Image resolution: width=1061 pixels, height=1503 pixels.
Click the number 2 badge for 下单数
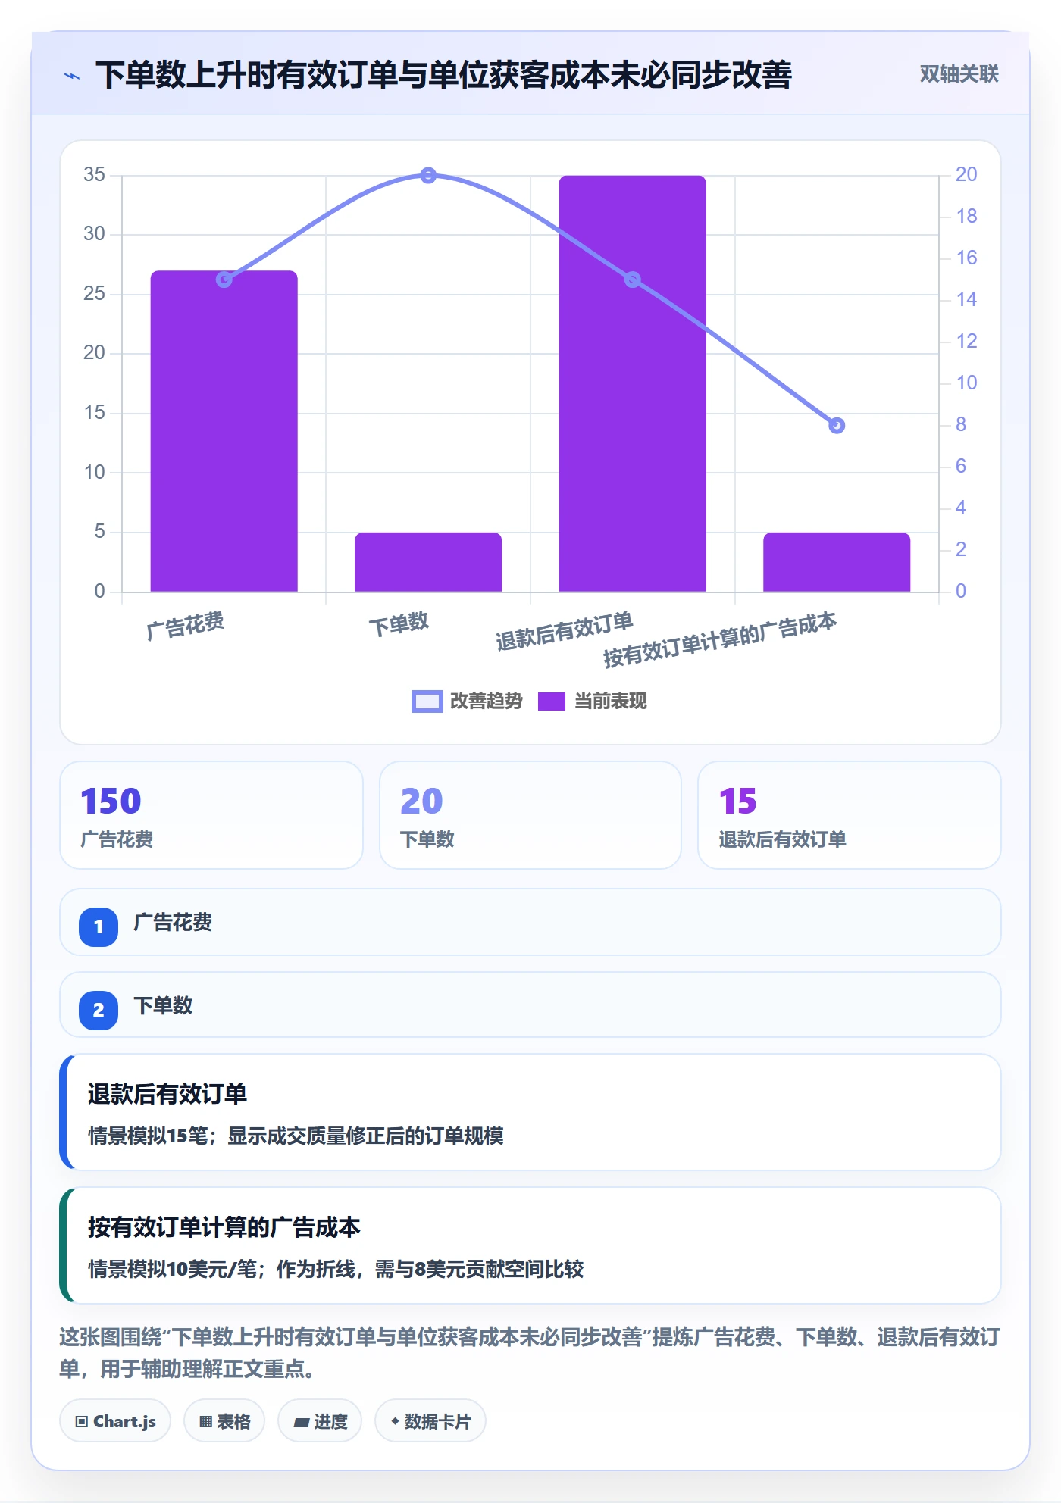click(99, 1010)
